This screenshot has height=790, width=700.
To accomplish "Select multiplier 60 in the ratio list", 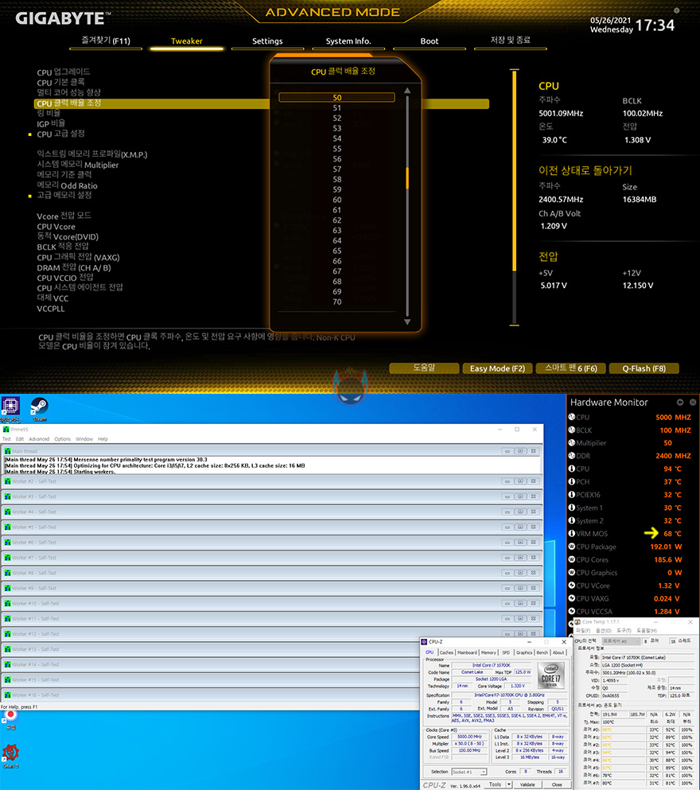I will click(x=337, y=200).
